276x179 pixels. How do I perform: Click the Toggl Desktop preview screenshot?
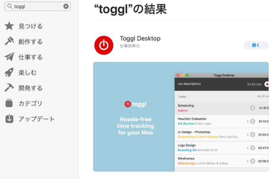click(181, 117)
